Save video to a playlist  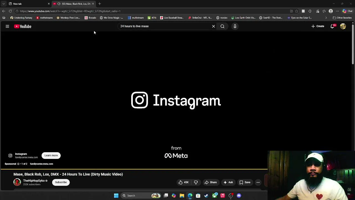(245, 182)
